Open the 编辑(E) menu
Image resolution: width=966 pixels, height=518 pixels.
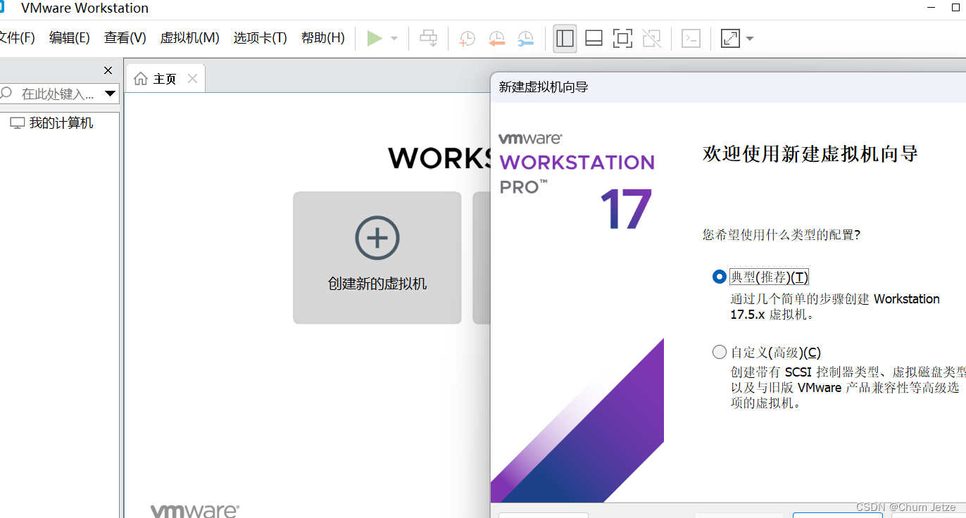pyautogui.click(x=69, y=38)
